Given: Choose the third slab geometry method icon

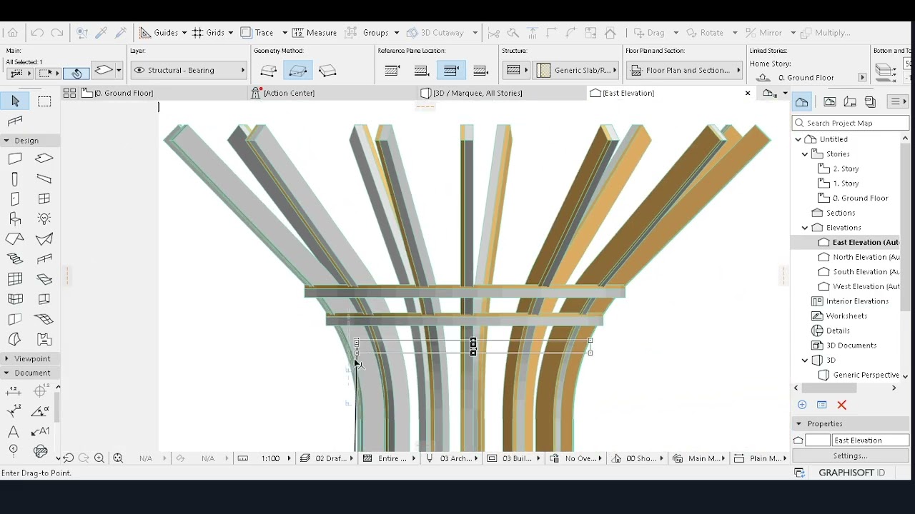Looking at the screenshot, I should point(327,71).
